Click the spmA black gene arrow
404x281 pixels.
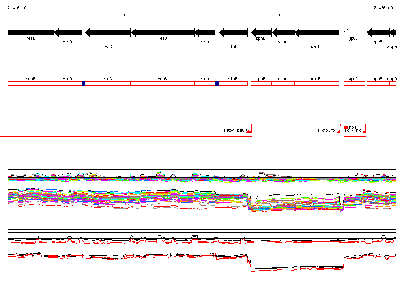point(283,32)
